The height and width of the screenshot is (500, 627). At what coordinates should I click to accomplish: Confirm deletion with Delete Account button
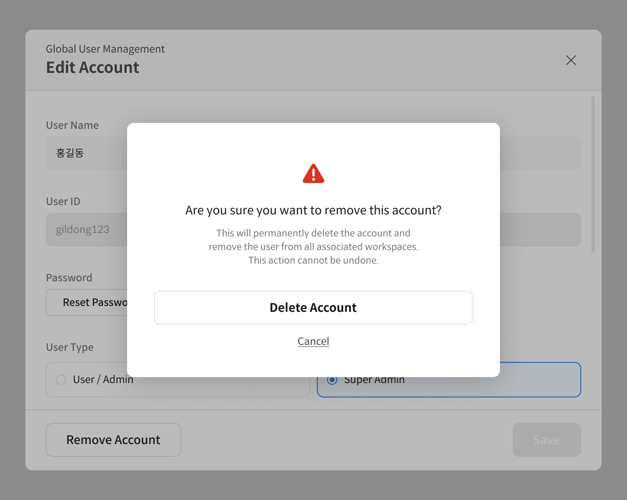[313, 308]
